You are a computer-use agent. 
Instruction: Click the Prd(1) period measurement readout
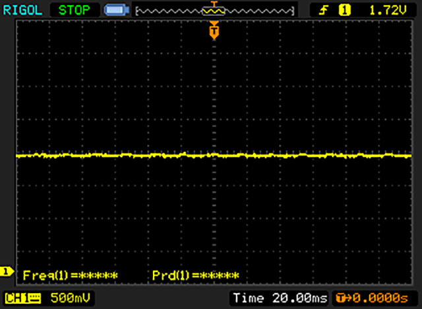tap(196, 275)
